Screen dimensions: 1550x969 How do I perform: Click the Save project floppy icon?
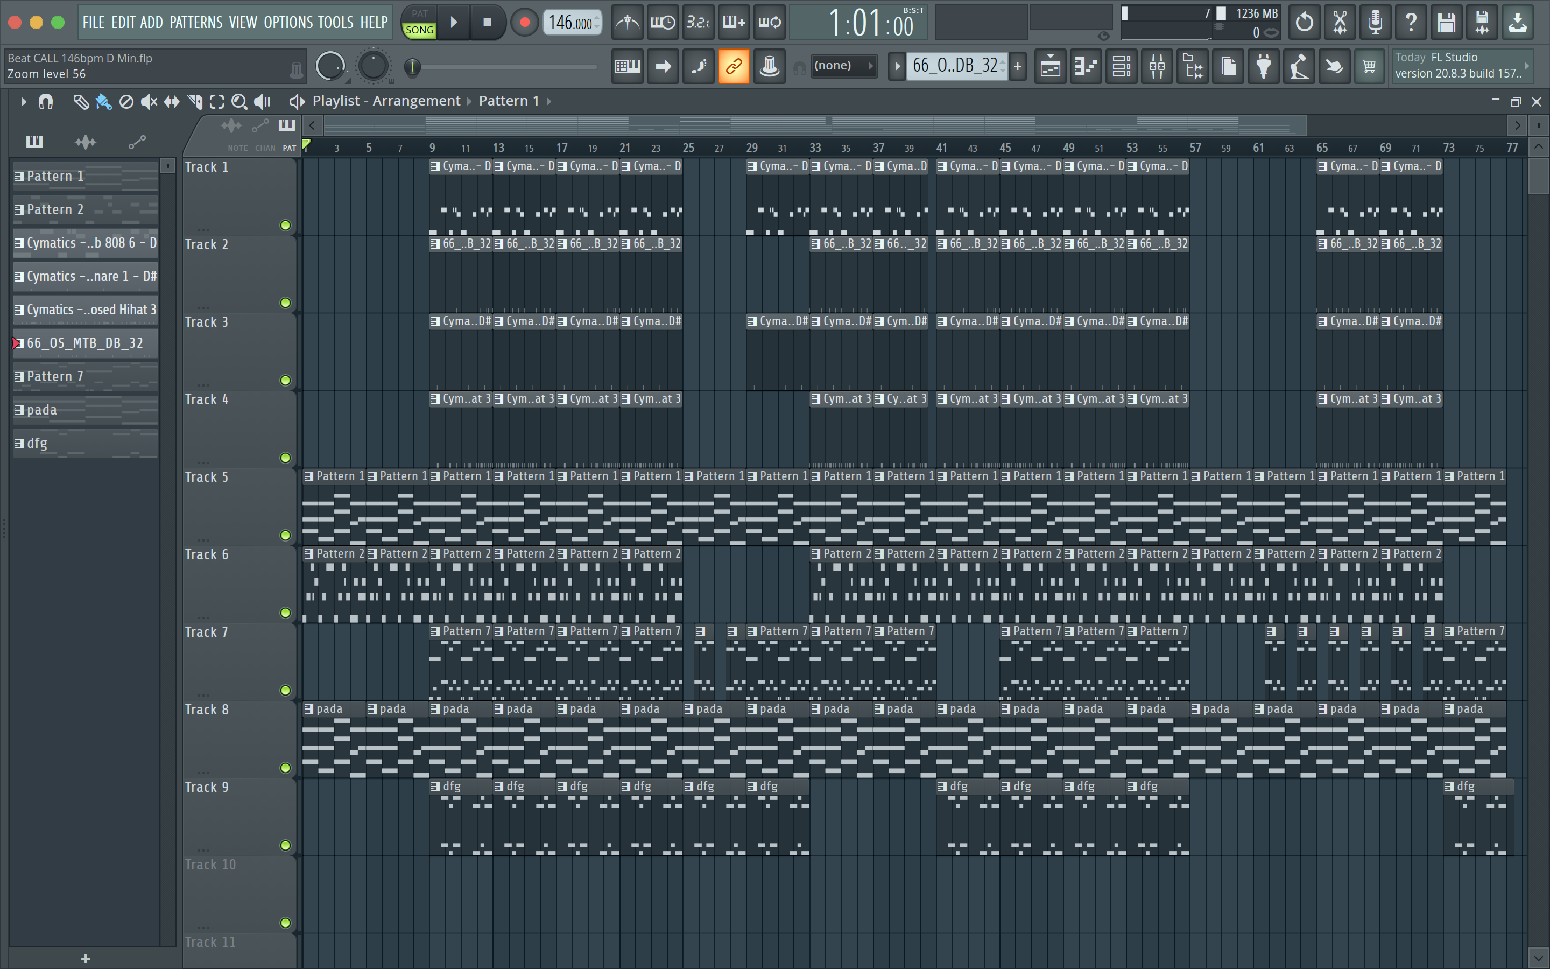click(1446, 23)
